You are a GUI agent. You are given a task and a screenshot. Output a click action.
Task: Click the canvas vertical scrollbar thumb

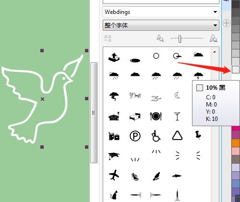pos(94,113)
